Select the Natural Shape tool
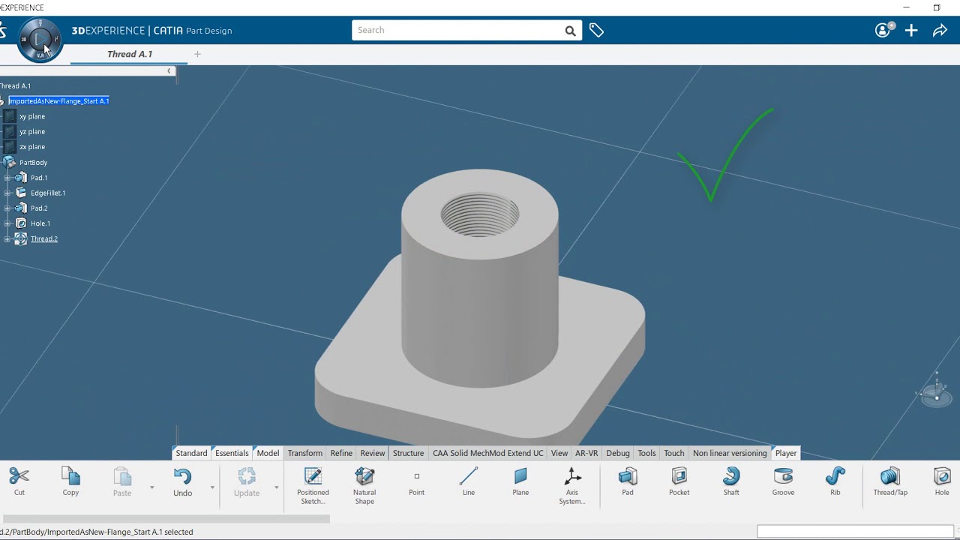This screenshot has height=540, width=960. pyautogui.click(x=364, y=485)
